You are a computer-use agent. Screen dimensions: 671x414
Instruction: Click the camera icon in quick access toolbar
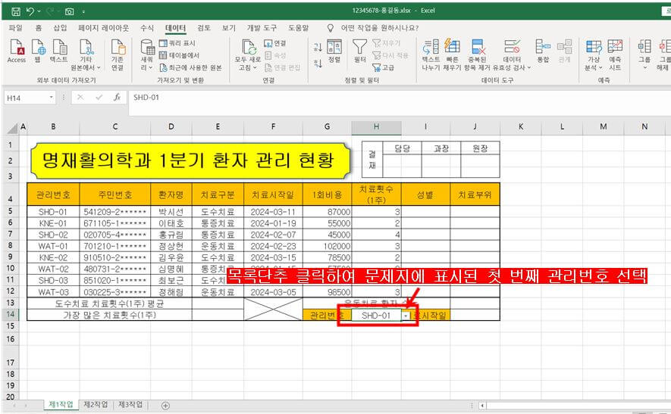tap(69, 11)
